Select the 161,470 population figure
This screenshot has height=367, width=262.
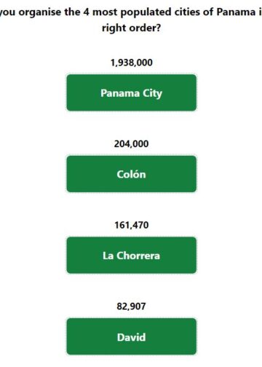coord(132,225)
